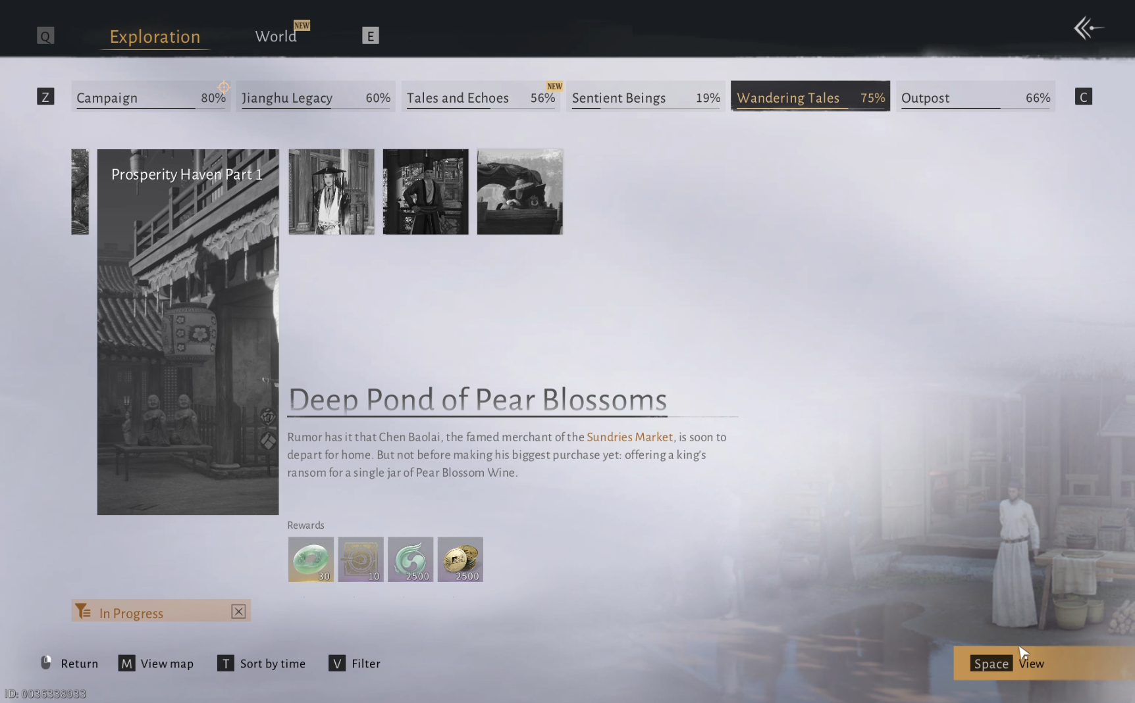1135x703 pixels.
Task: Select the jade coin reward icon
Action: point(311,559)
